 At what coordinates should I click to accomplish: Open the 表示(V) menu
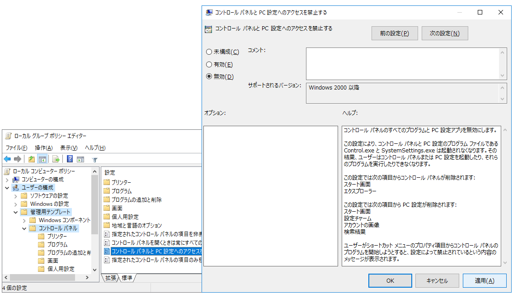click(x=69, y=147)
